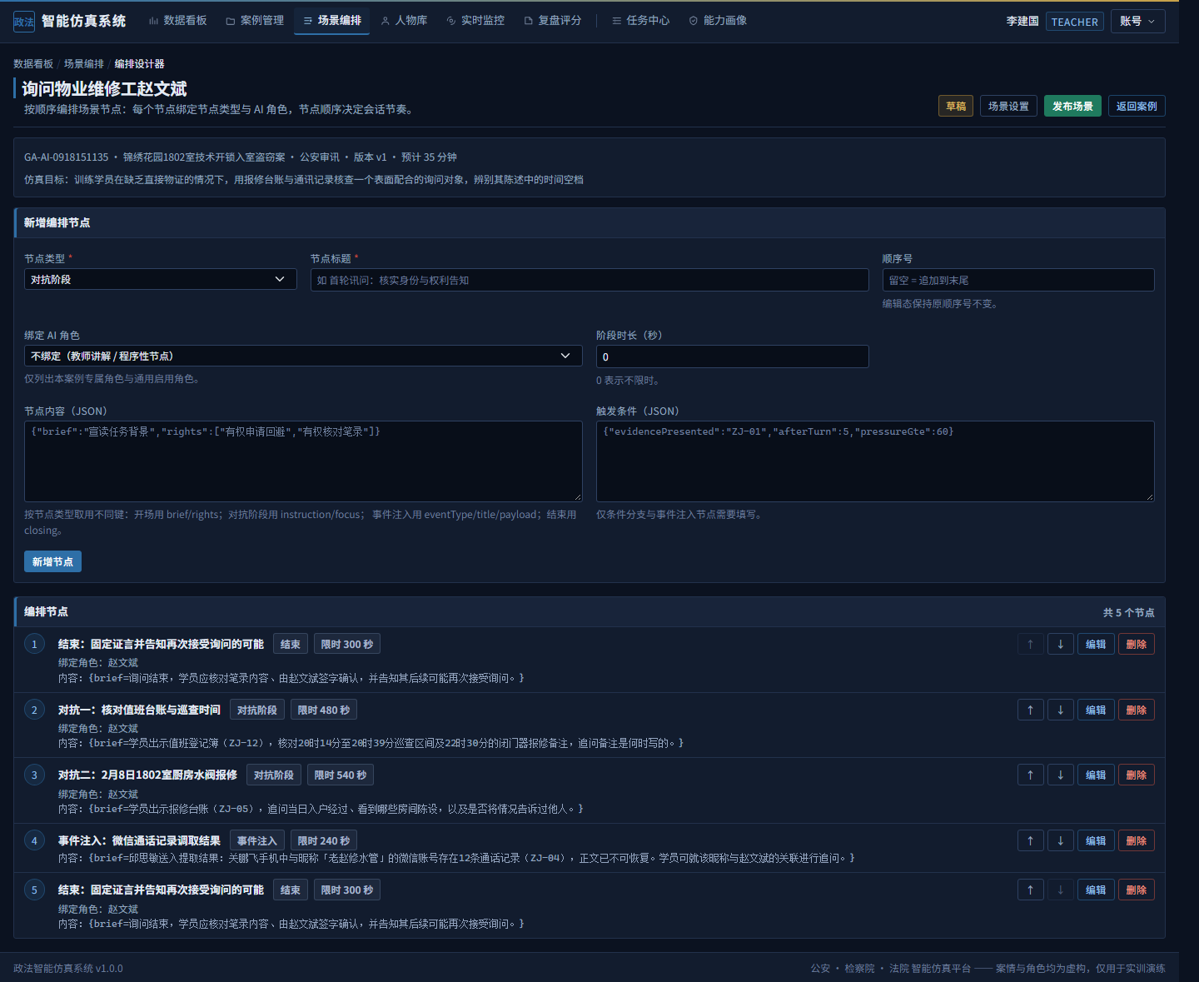The image size is (1199, 982).
Task: Edit node 2 对抗一
Action: (x=1096, y=710)
